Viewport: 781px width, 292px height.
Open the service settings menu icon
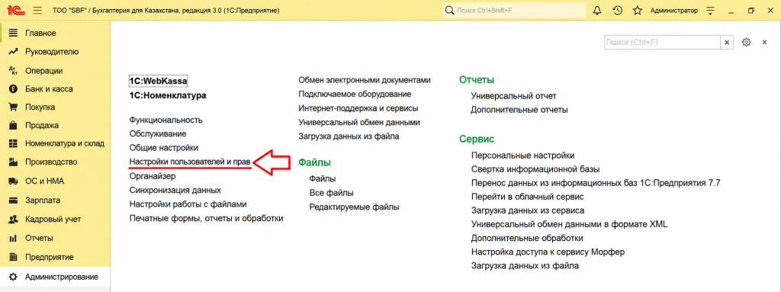[710, 10]
